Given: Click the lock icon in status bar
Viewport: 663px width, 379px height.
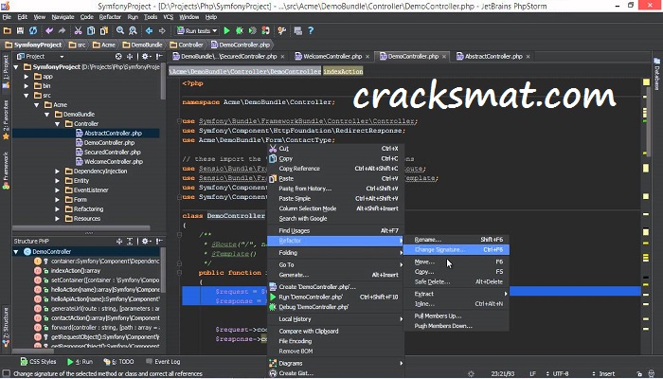Looking at the screenshot, I should (x=639, y=374).
